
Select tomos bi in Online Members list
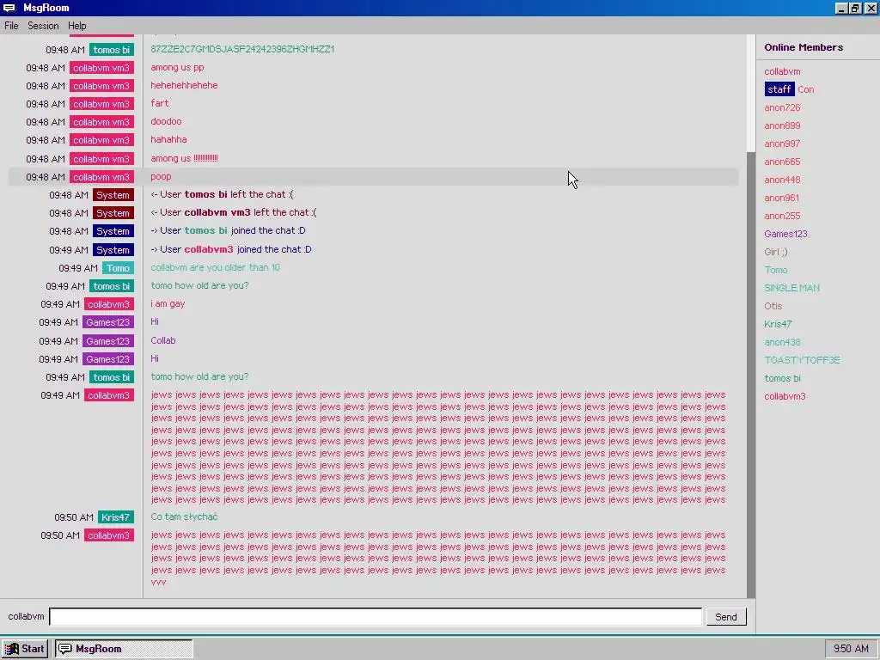pos(782,378)
